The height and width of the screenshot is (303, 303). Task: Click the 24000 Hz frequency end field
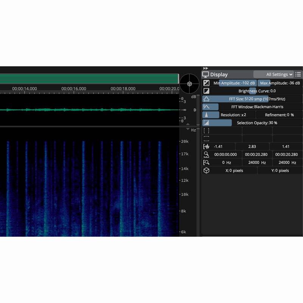coord(257,162)
